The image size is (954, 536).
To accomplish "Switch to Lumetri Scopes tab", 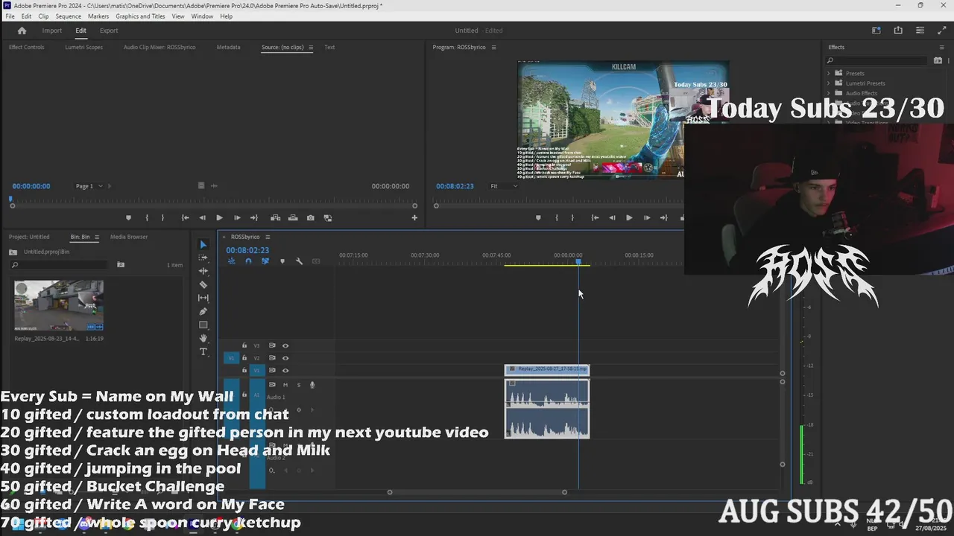I will 83,47.
